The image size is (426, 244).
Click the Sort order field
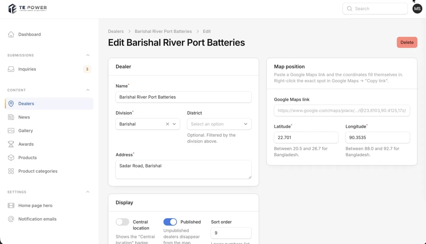pos(231,233)
